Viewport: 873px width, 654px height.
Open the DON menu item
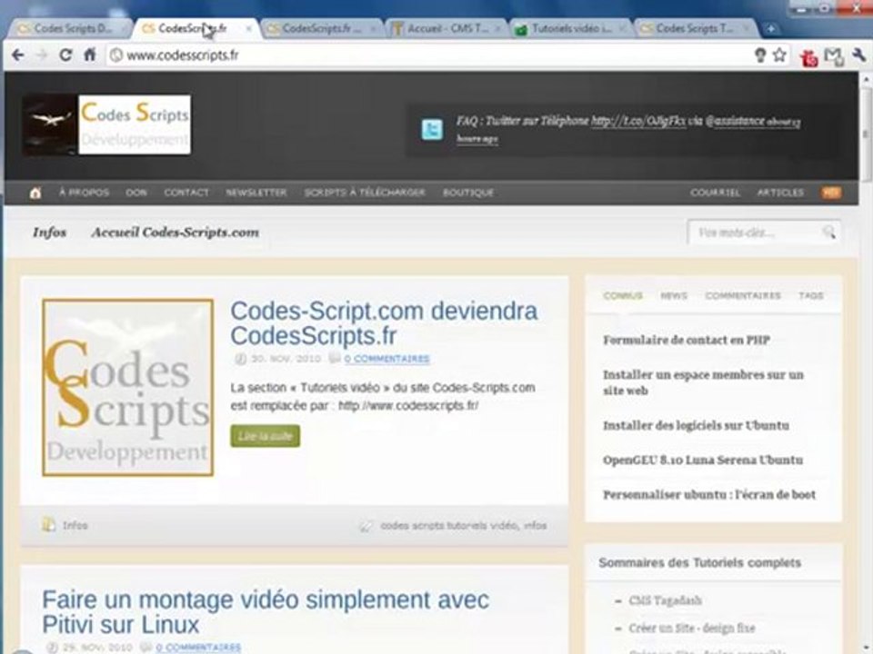point(136,193)
